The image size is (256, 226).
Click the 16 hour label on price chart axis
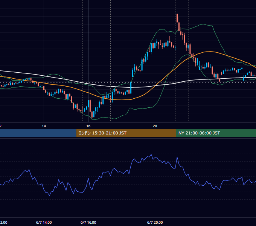point(88,126)
